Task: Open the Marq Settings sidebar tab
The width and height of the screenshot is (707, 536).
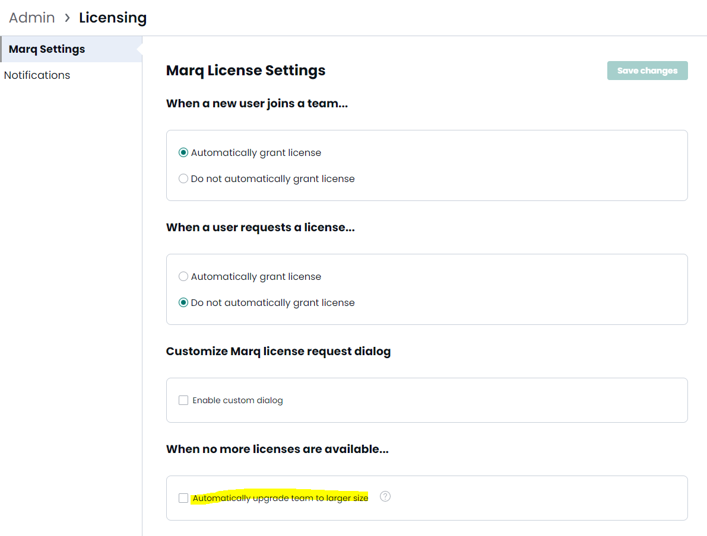Action: pyautogui.click(x=71, y=49)
